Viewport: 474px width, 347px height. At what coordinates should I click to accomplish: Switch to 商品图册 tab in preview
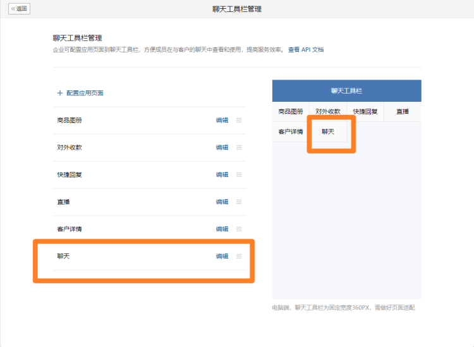click(x=291, y=111)
